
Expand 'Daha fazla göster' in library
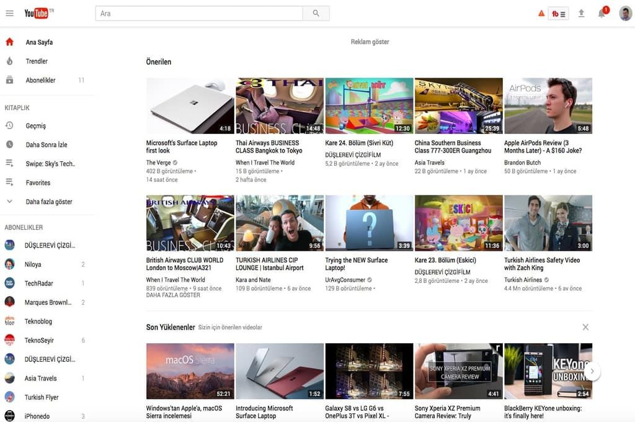click(x=48, y=202)
